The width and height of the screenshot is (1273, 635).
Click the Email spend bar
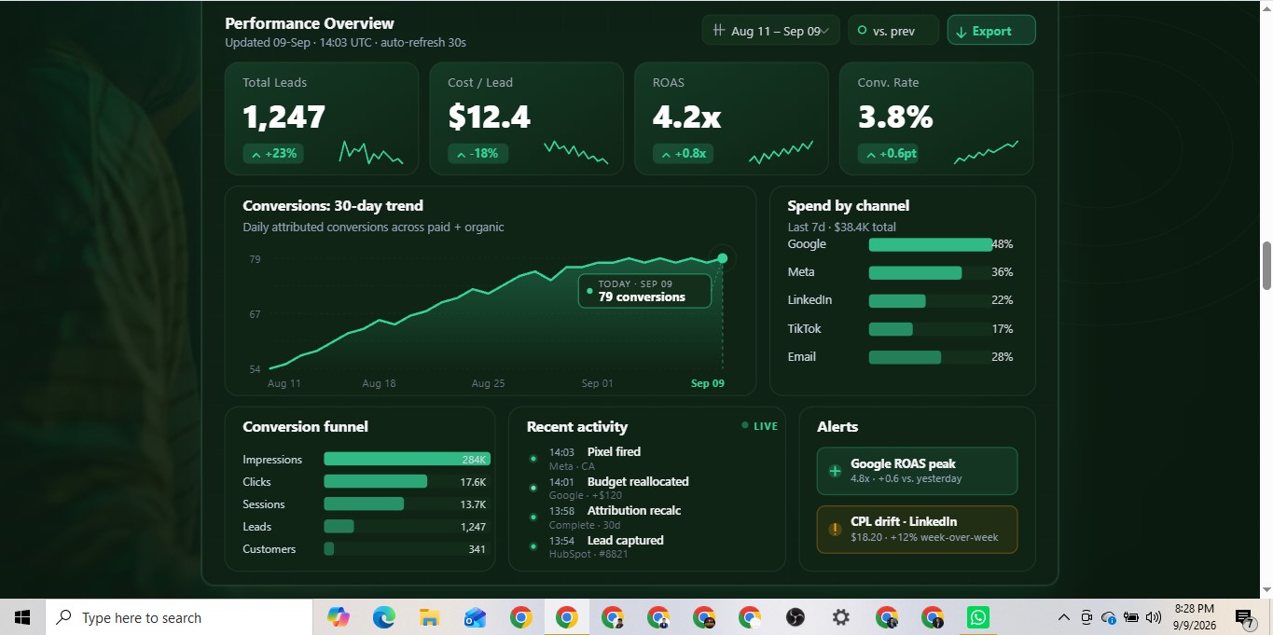[905, 357]
